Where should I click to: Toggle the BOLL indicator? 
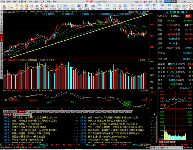click(39, 111)
